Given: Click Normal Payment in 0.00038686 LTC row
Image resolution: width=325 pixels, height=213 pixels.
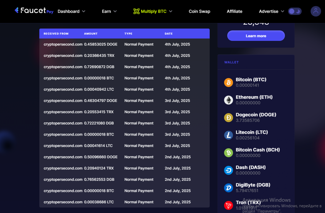Looking at the screenshot, I should [139, 202].
